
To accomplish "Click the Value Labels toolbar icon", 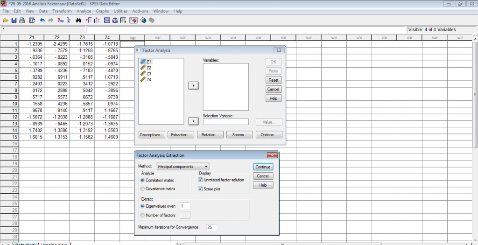I will pos(134,21).
